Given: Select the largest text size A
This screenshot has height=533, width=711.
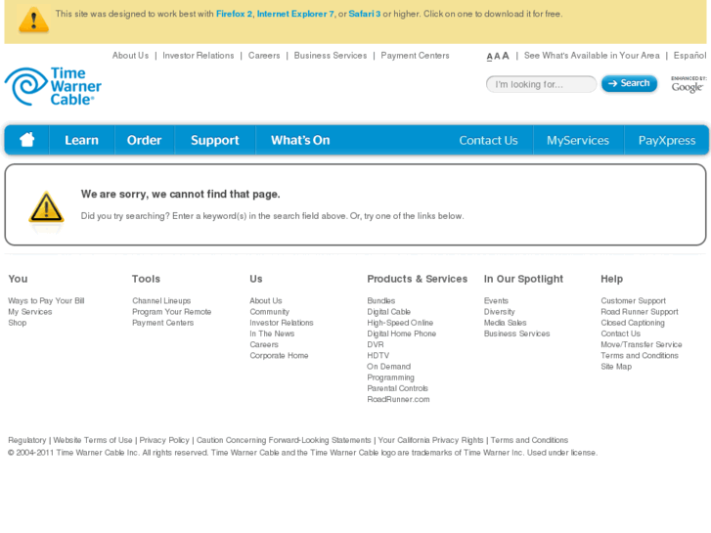Looking at the screenshot, I should [x=506, y=56].
